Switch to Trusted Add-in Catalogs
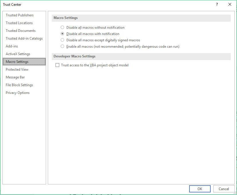This screenshot has height=195, width=237. (x=24, y=38)
